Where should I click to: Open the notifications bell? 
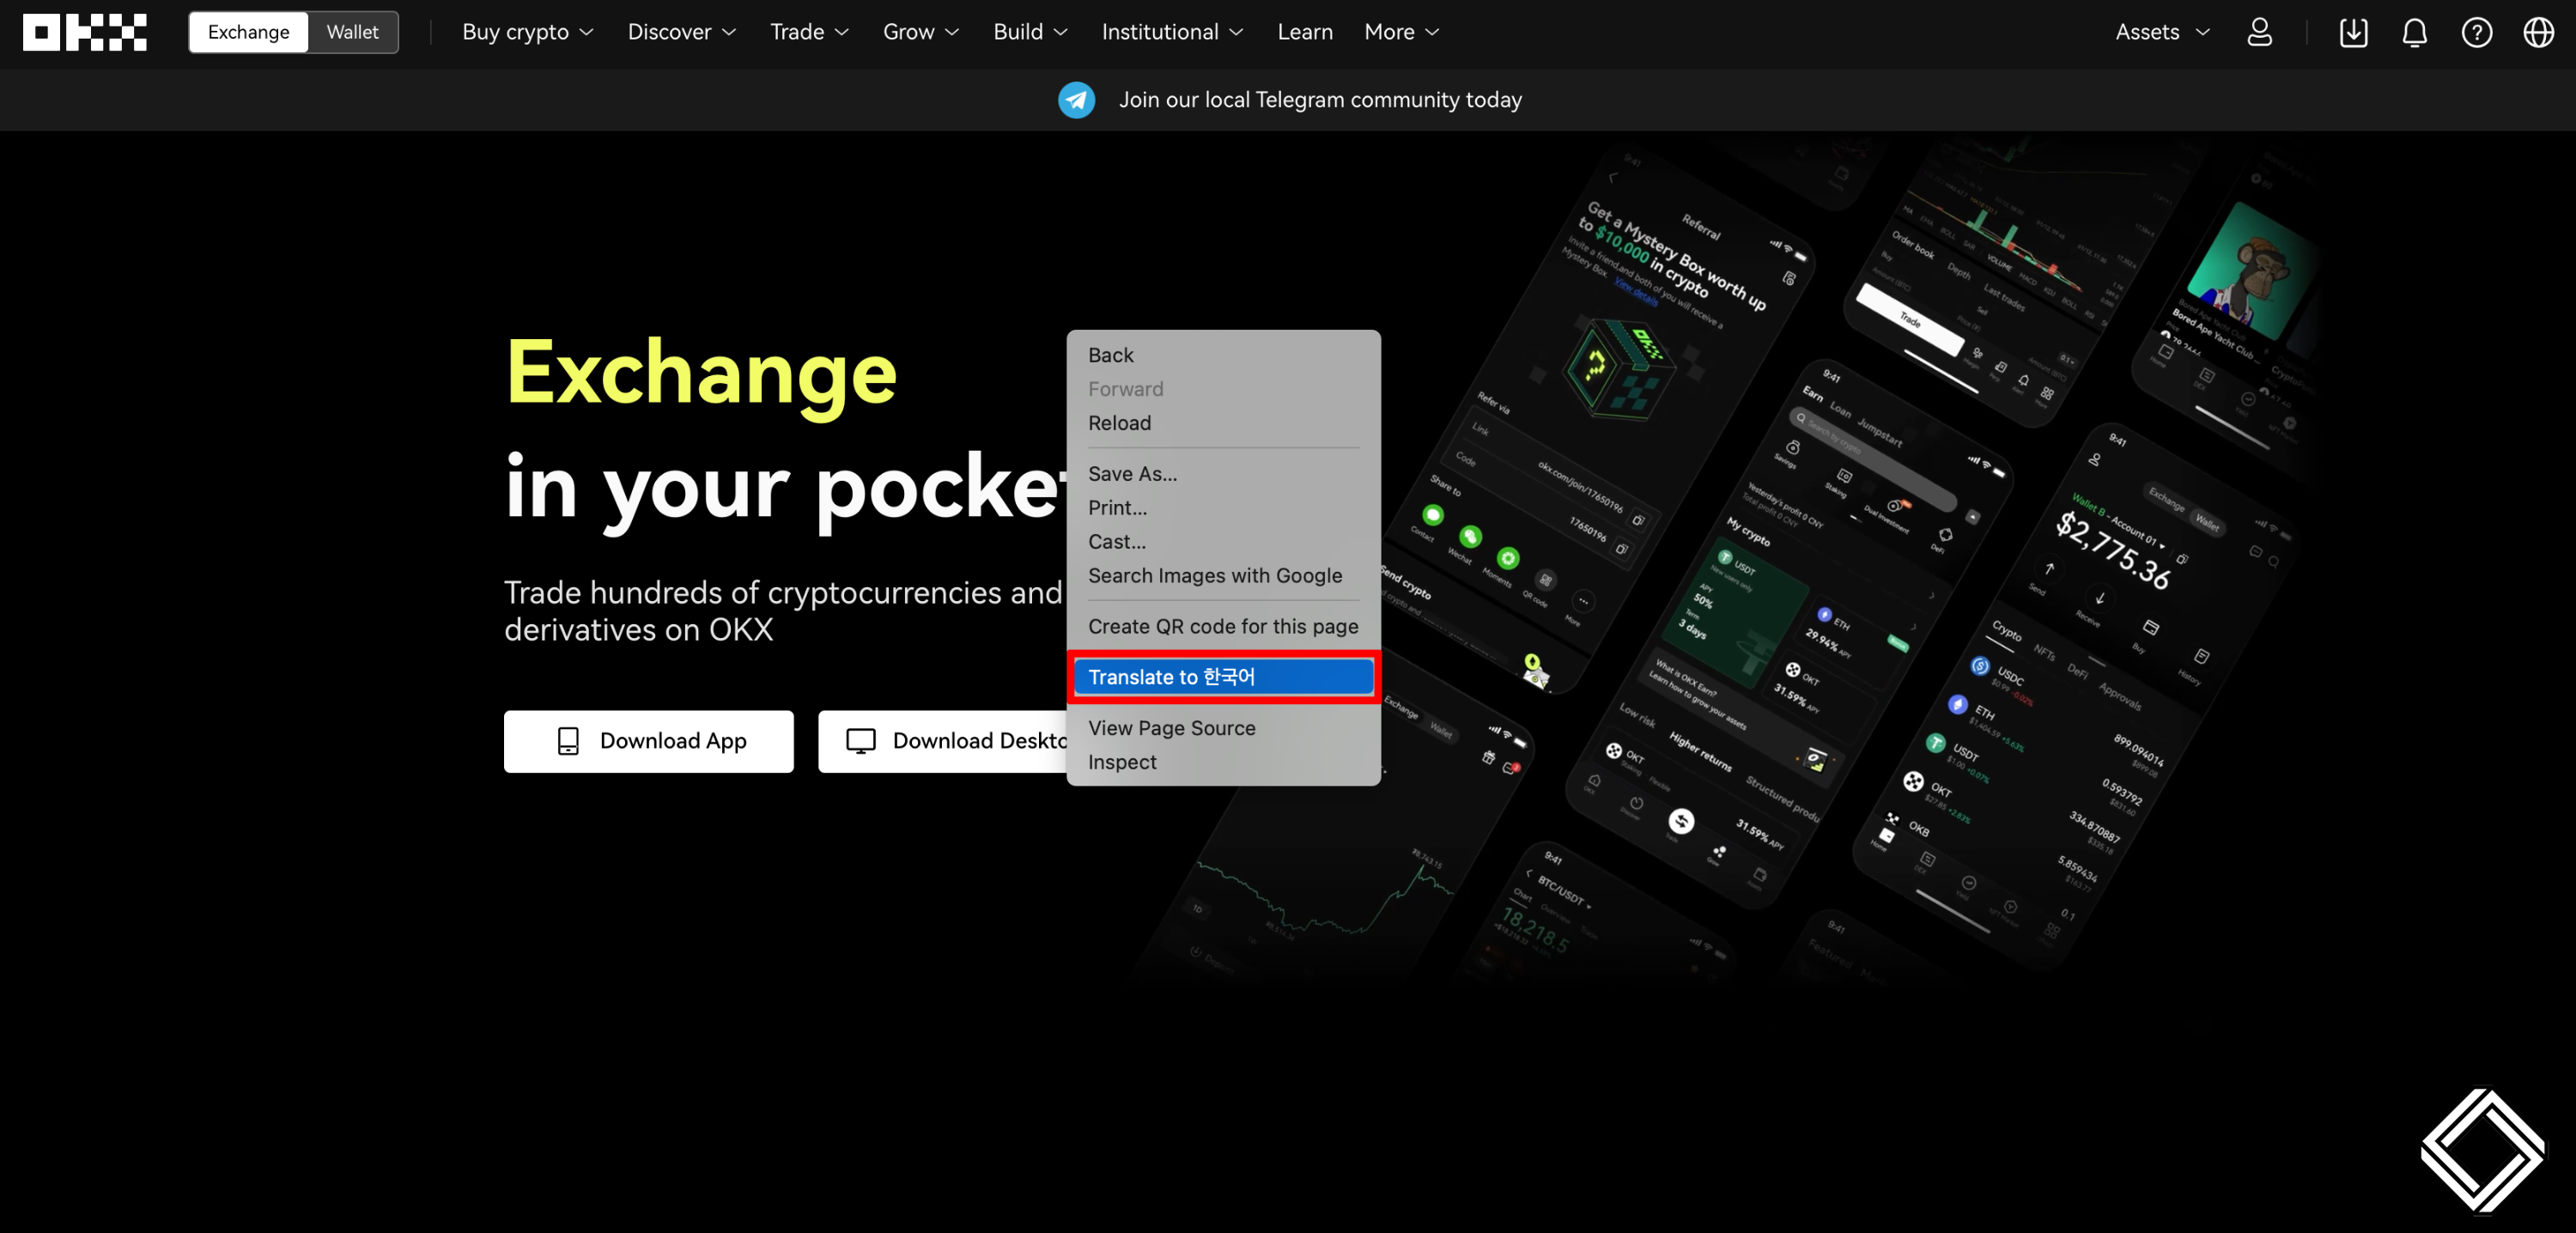(2414, 32)
